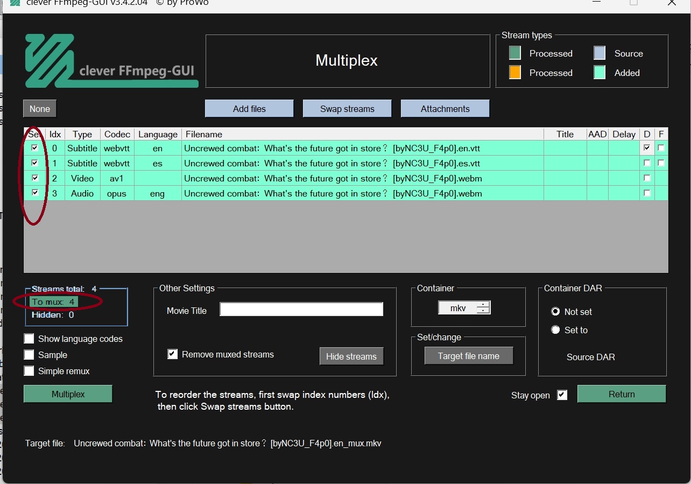The width and height of the screenshot is (691, 484).
Task: Click the Swap streams button
Action: point(347,109)
